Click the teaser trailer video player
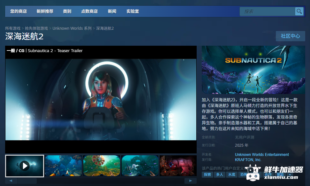 [101, 99]
